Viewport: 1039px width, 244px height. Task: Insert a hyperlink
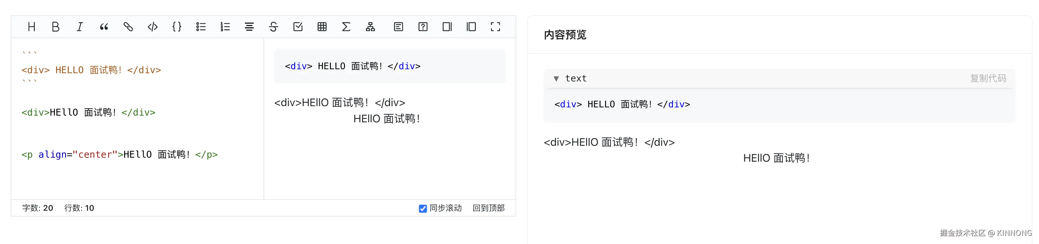[x=128, y=27]
